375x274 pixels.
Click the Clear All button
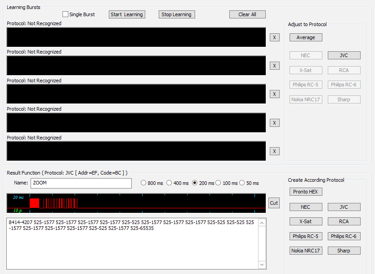[247, 14]
